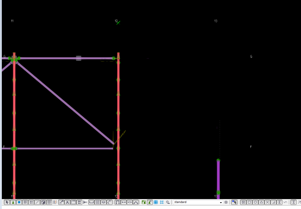Select the red column on grid line 11

click(14, 125)
